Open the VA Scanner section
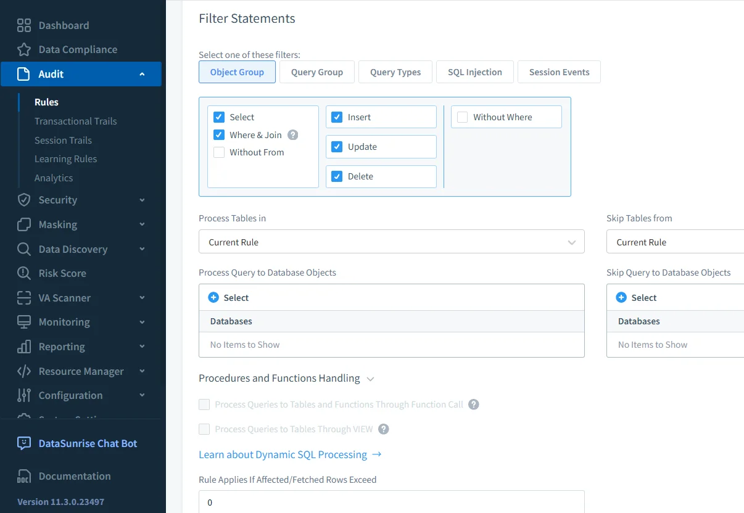 click(x=22, y=298)
